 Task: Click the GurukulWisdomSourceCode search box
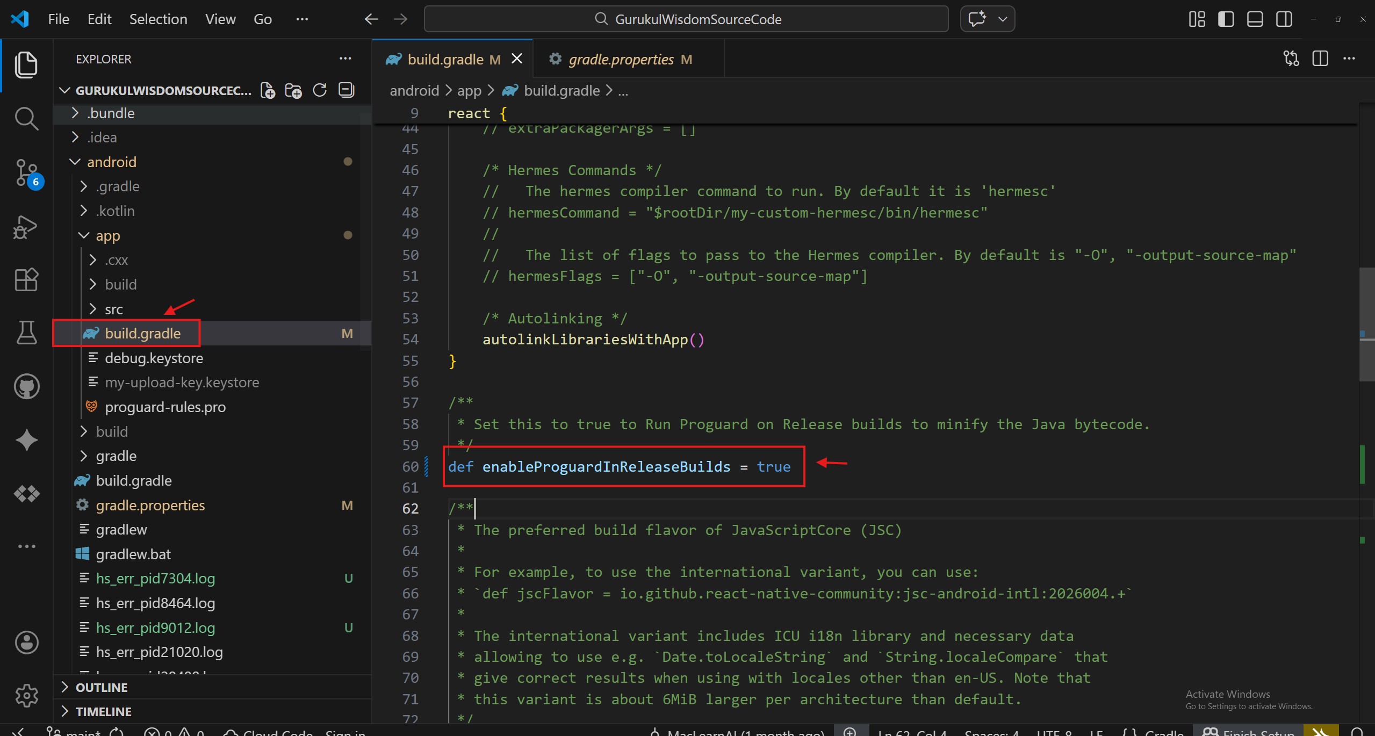point(686,19)
